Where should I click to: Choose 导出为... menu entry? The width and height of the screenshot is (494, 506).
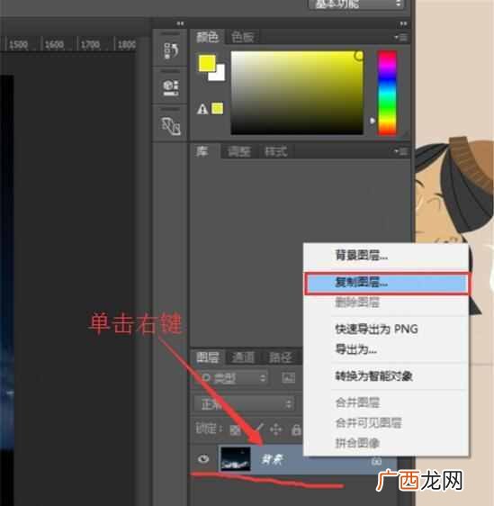tap(386, 349)
